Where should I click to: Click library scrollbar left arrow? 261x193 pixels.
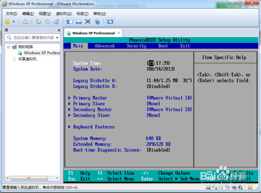7,178
